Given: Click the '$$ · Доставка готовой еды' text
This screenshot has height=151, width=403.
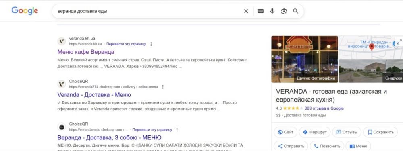Looking at the screenshot, I should point(301,115).
